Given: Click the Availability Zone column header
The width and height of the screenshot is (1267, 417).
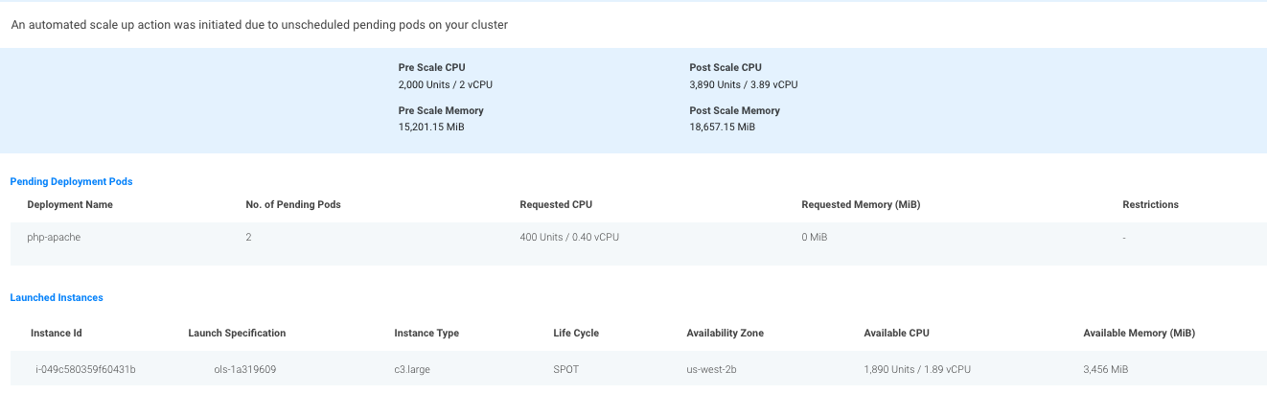Looking at the screenshot, I should (x=725, y=333).
